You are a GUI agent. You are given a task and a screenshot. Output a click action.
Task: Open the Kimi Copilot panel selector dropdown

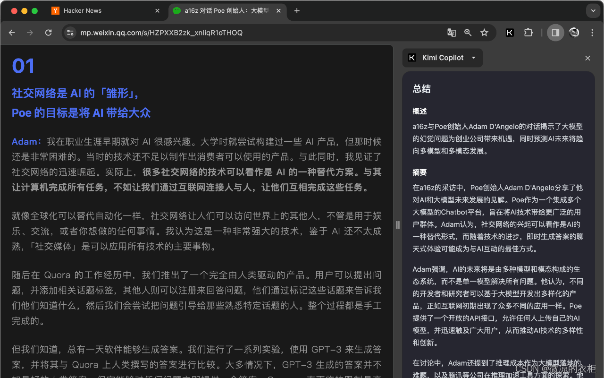point(443,58)
